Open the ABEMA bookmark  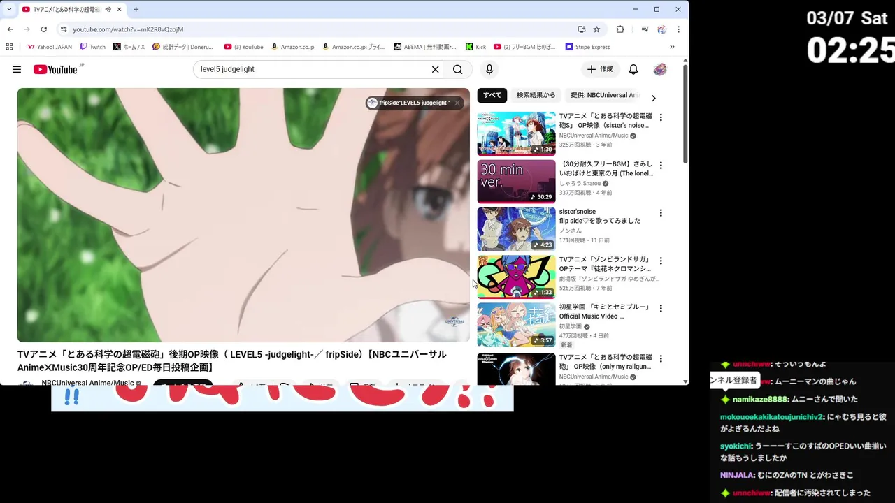[425, 47]
